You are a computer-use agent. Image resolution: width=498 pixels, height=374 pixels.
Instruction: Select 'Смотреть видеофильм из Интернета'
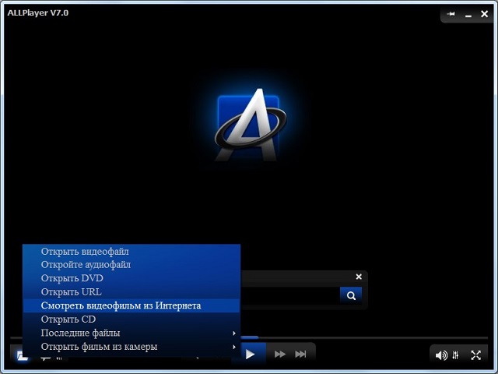pos(132,305)
